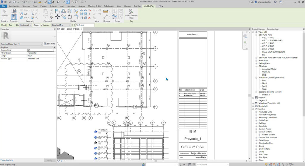
Task: Expand the Floor Plans tree node
Action: (256, 61)
